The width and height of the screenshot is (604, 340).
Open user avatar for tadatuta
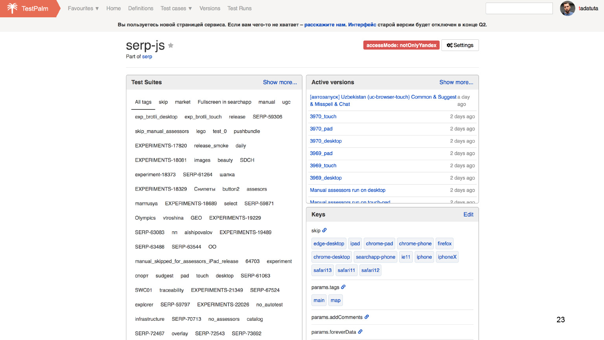(x=567, y=8)
